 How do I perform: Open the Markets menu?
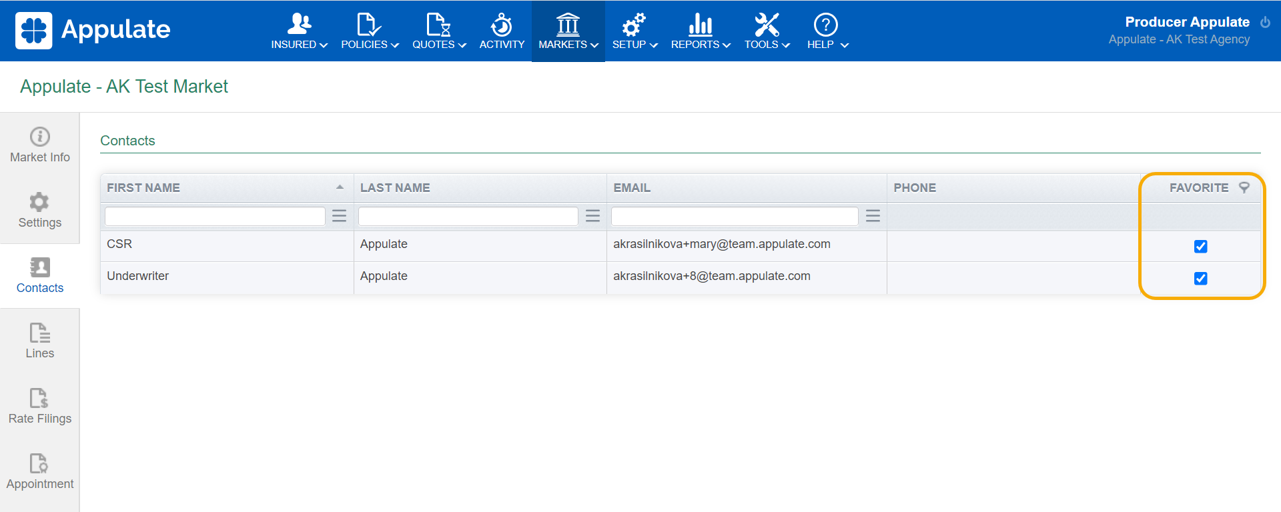point(568,31)
